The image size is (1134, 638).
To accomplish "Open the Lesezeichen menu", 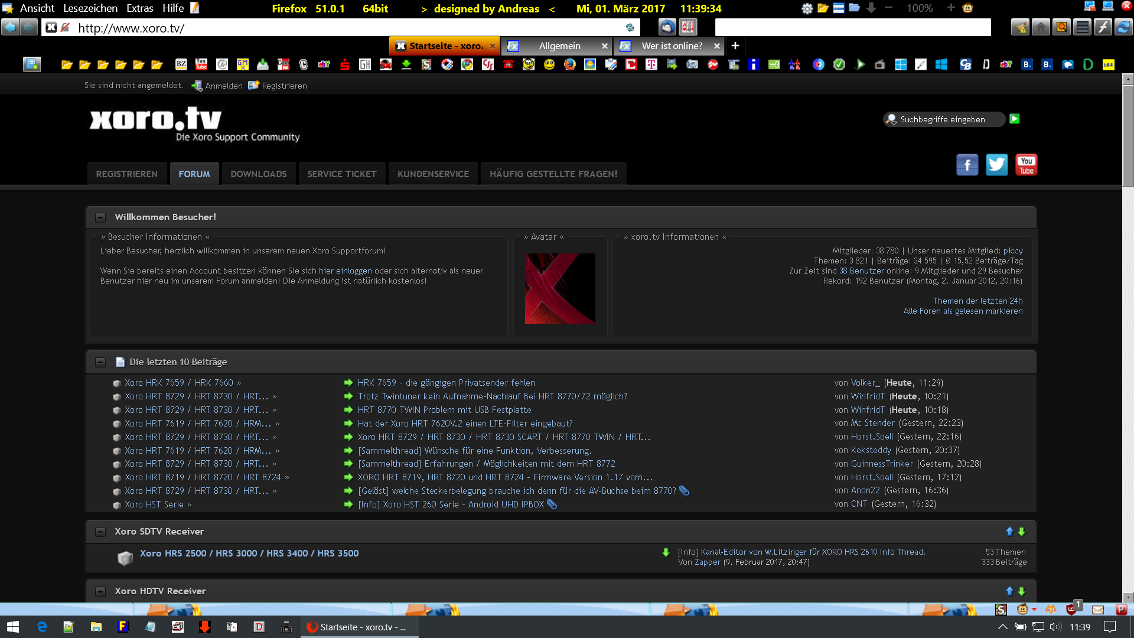I will point(90,8).
